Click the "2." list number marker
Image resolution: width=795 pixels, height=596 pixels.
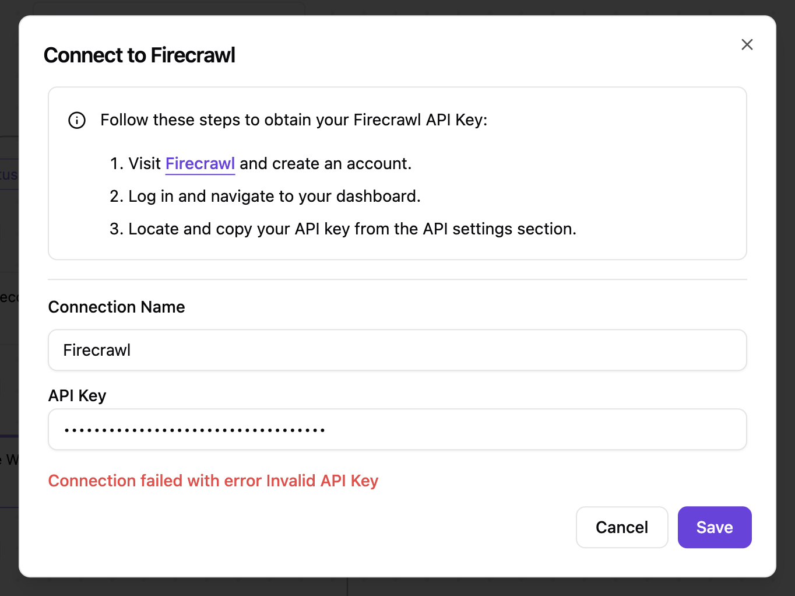pyautogui.click(x=117, y=197)
